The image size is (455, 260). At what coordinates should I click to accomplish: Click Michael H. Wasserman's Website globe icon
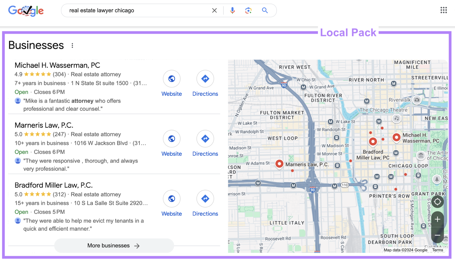pos(171,79)
